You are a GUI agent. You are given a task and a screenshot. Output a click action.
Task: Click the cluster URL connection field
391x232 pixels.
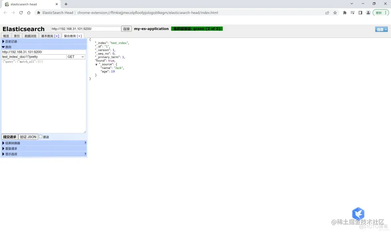click(x=86, y=29)
